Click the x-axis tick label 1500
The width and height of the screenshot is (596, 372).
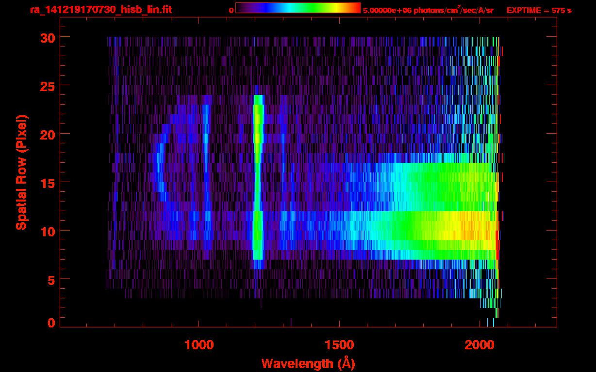[339, 344]
